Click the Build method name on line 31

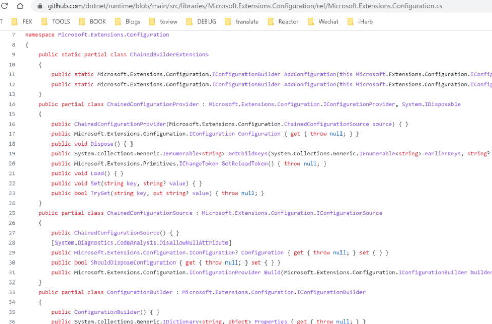pos(272,273)
